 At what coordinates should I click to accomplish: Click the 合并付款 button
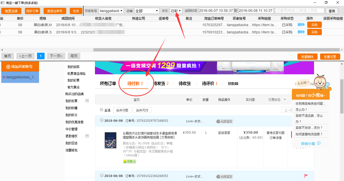point(122,110)
